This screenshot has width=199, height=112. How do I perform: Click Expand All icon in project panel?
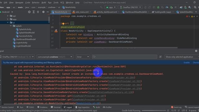point(34,12)
